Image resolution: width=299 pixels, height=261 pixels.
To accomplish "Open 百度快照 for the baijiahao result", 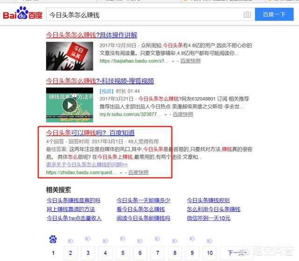I will pos(190,61).
